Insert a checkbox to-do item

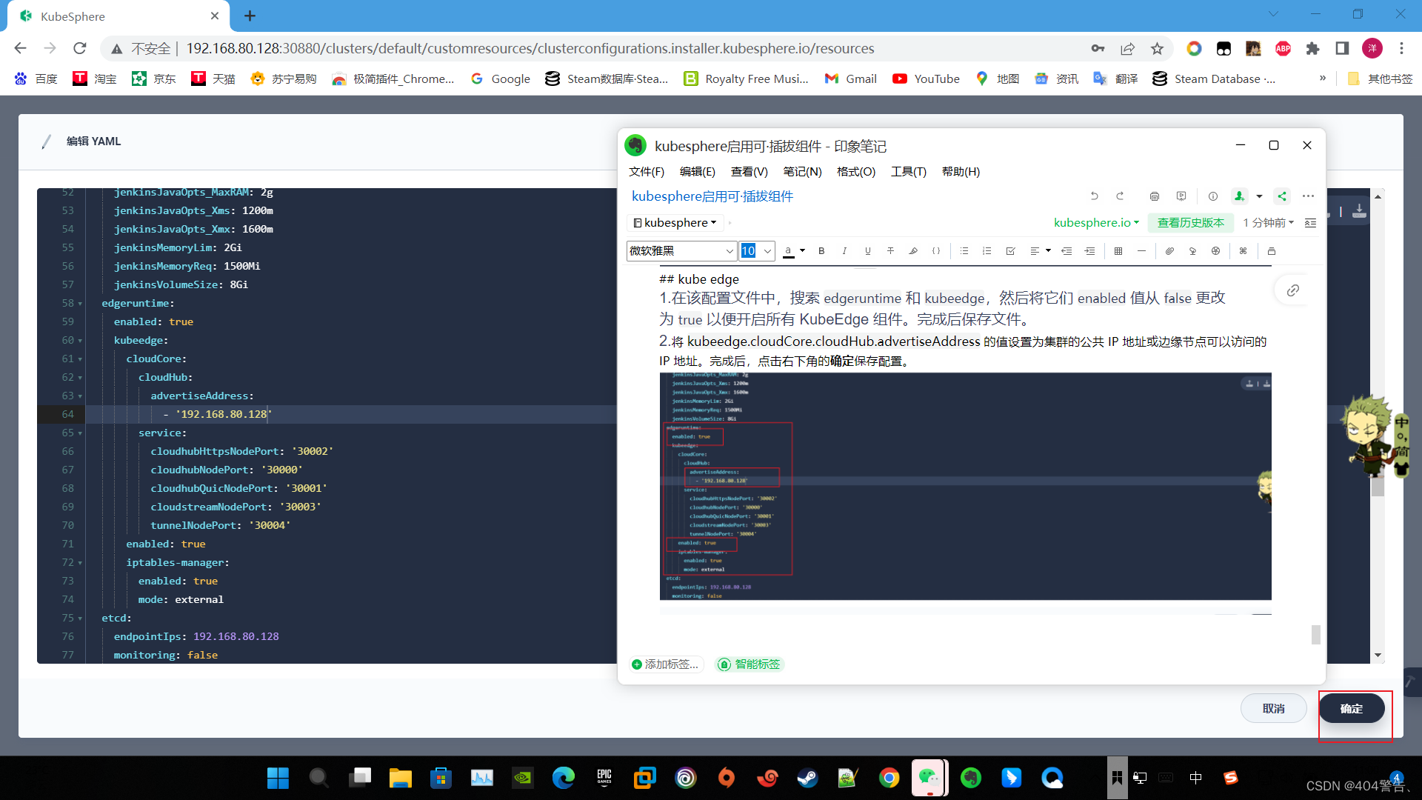[x=1010, y=251]
